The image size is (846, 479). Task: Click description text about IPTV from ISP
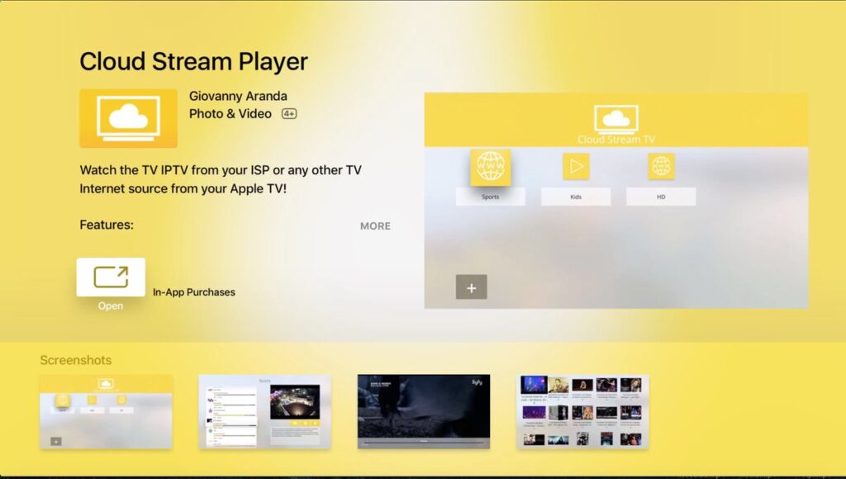coord(221,180)
